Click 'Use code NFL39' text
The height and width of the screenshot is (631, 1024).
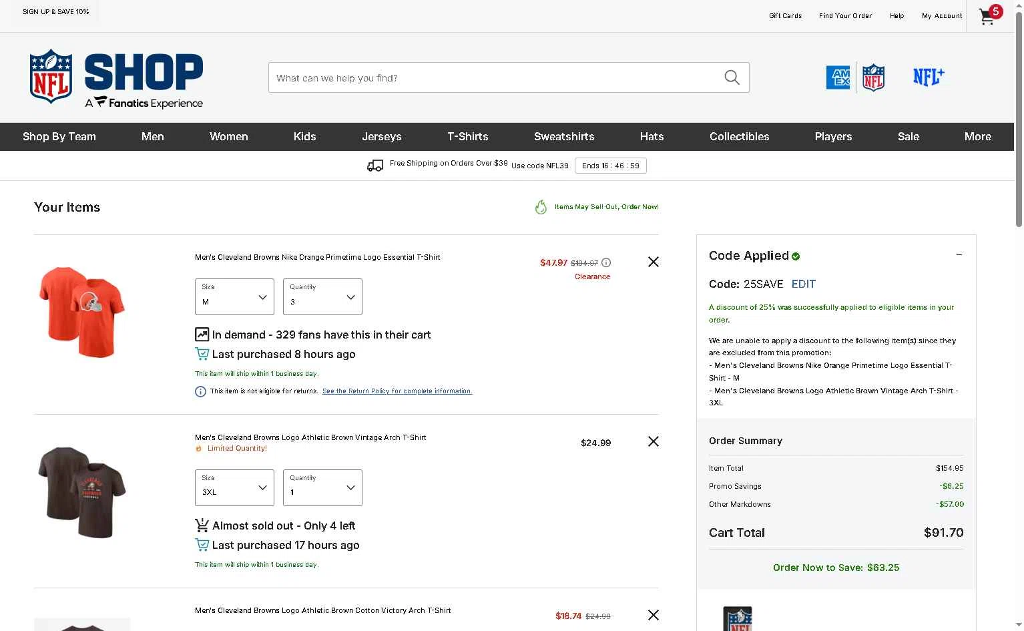tap(540, 166)
